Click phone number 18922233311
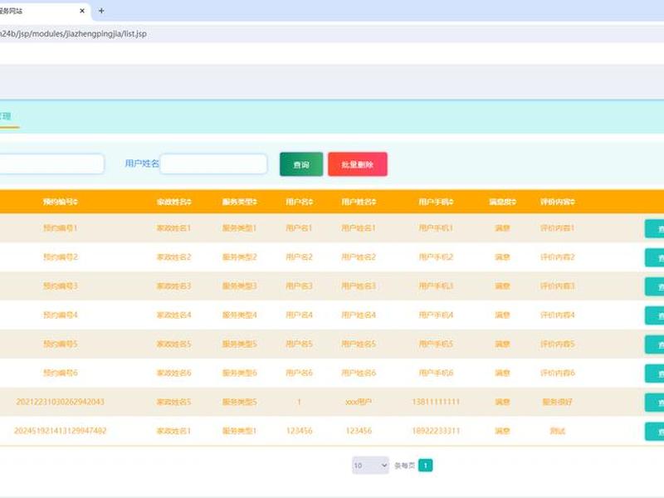The height and width of the screenshot is (498, 664). click(x=437, y=431)
